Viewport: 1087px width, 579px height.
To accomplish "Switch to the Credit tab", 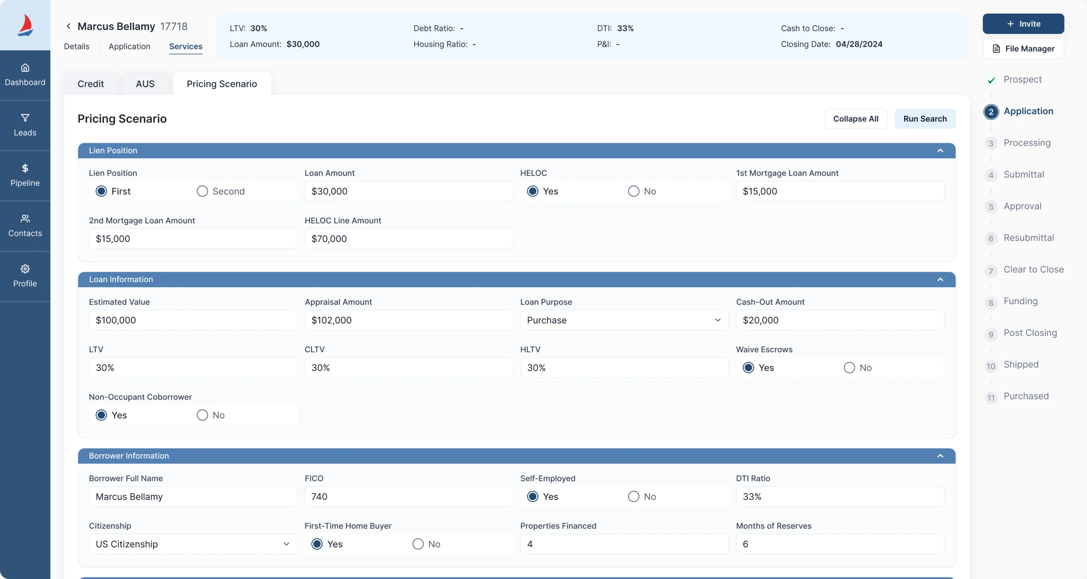I will (91, 84).
